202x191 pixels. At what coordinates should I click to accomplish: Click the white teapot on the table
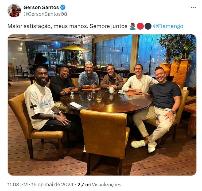pyautogui.click(x=112, y=90)
